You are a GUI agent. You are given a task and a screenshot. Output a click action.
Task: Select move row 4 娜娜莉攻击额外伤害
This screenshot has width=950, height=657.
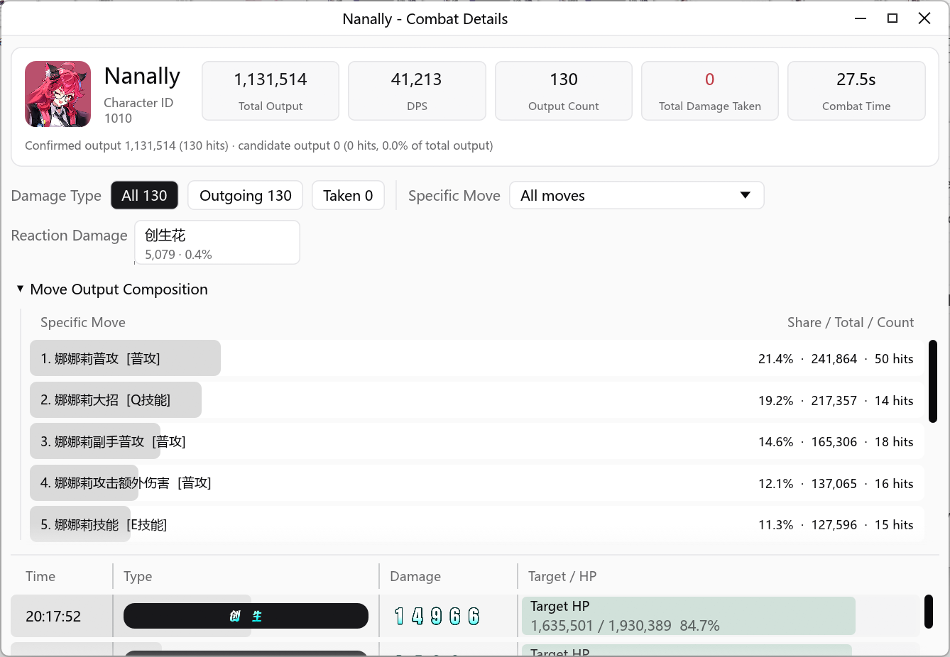click(477, 483)
